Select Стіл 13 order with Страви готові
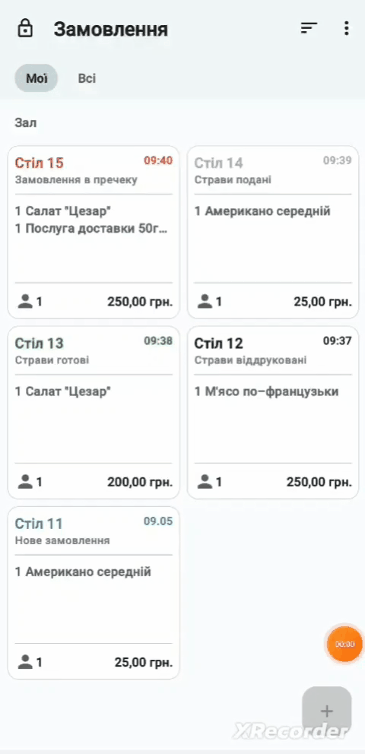Image resolution: width=365 pixels, height=754 pixels. (94, 412)
